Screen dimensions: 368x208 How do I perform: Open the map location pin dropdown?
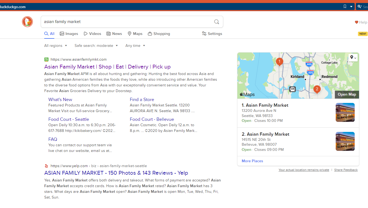(353, 57)
